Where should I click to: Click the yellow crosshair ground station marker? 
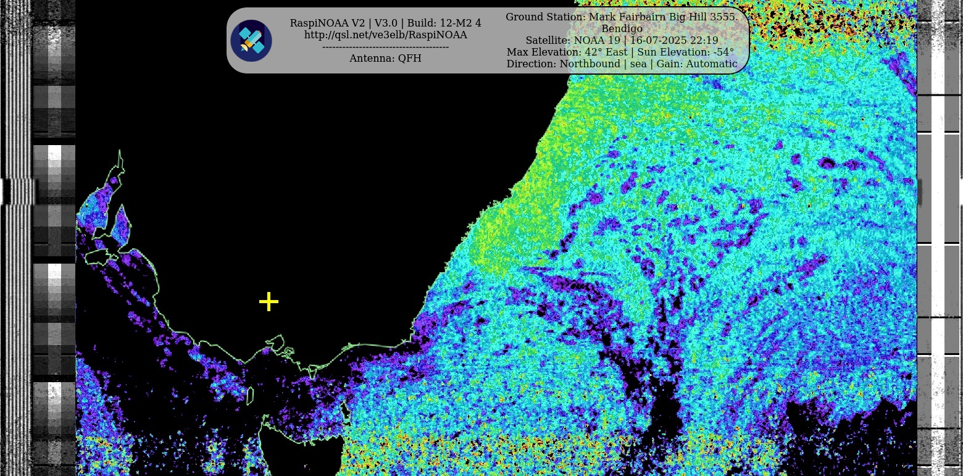click(x=269, y=302)
